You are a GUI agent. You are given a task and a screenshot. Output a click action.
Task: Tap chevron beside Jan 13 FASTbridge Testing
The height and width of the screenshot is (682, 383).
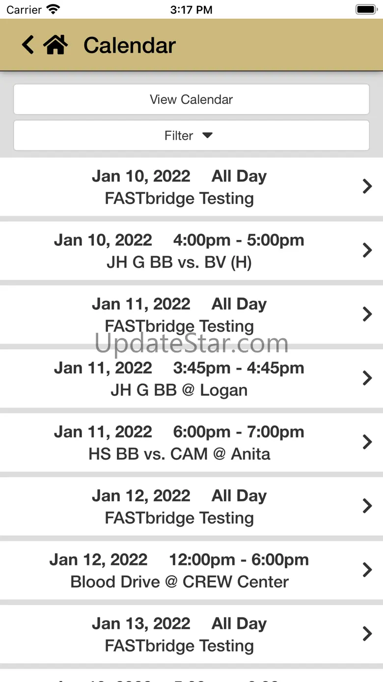[367, 634]
